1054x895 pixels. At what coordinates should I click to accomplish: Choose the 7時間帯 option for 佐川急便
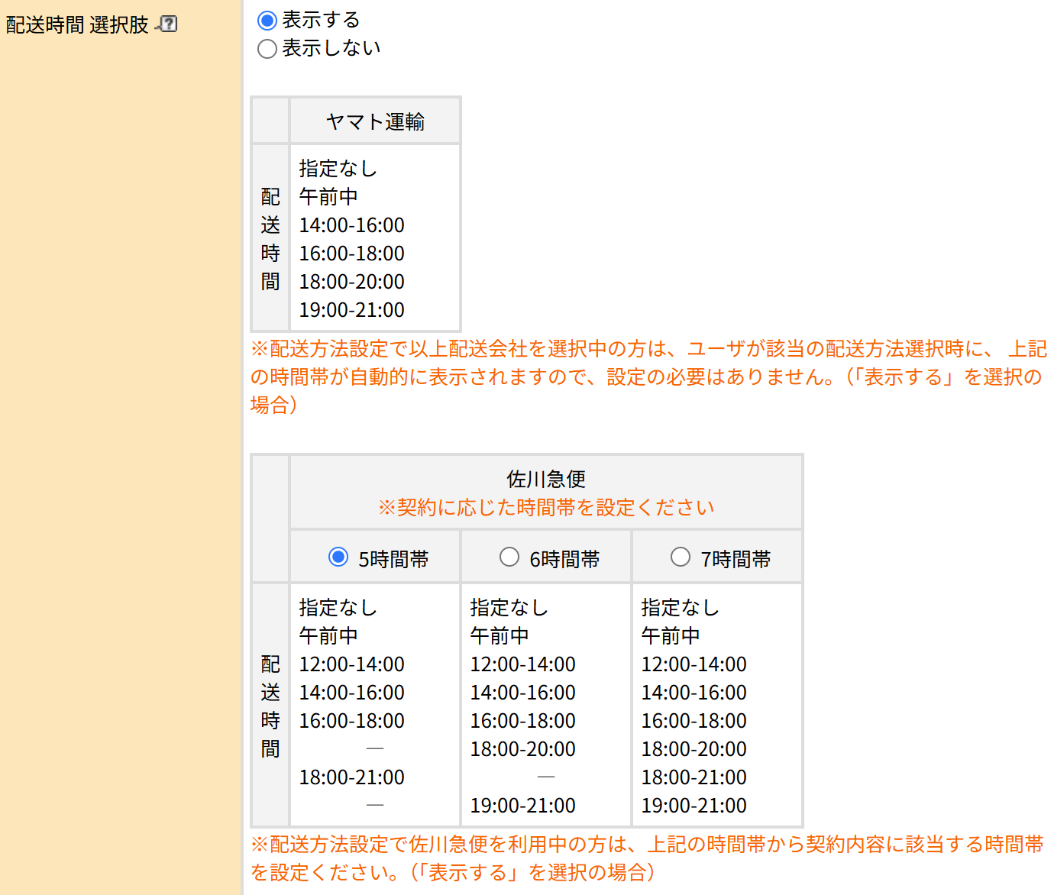(680, 557)
